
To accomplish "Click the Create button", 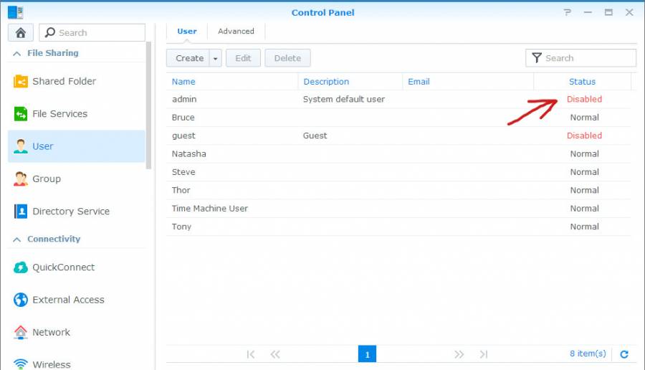I will 189,58.
